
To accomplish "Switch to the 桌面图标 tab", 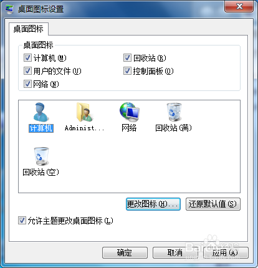I will (29, 29).
